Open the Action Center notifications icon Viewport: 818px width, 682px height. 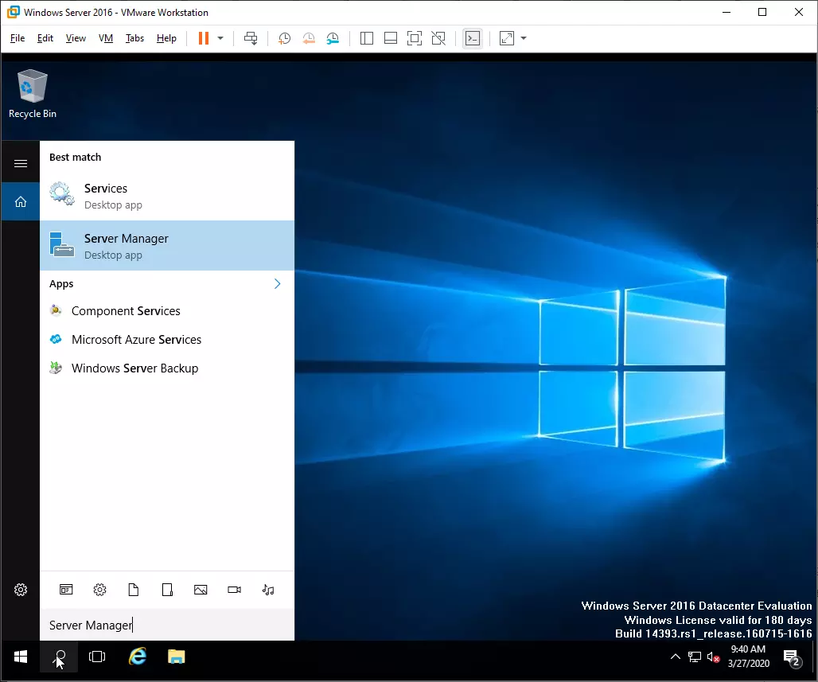click(793, 658)
